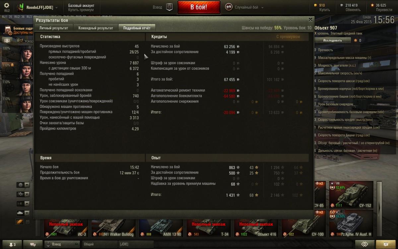The image size is (398, 249).
Task: Click the Взвод platoon badge icon
Action: (169, 7)
